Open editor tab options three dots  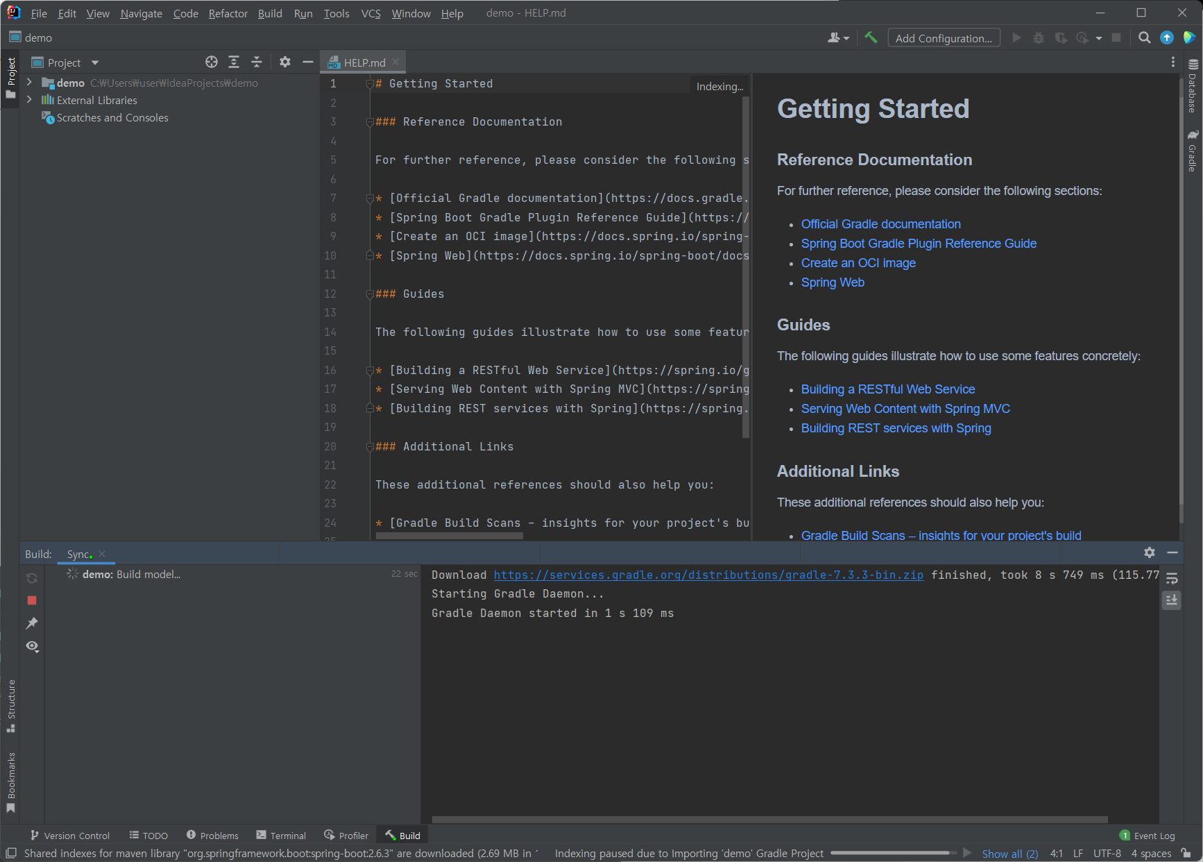coord(1173,62)
